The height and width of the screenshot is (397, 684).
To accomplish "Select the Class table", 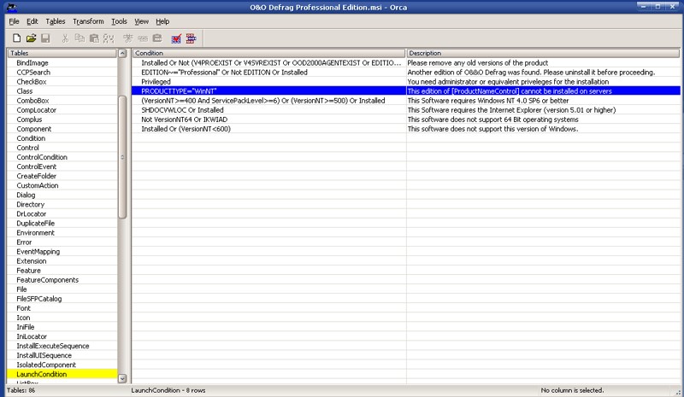I will pyautogui.click(x=25, y=91).
